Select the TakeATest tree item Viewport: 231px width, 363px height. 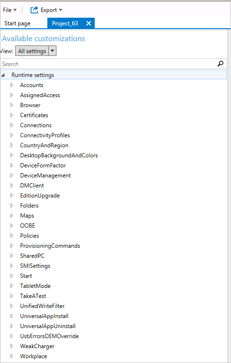pyautogui.click(x=33, y=296)
